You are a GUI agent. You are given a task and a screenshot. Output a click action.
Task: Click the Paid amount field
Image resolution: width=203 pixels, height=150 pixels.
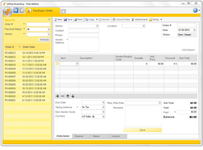click(x=187, y=112)
